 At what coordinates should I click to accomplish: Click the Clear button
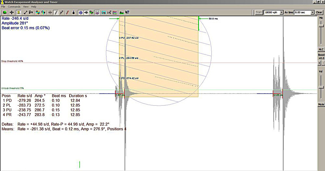click(x=319, y=12)
